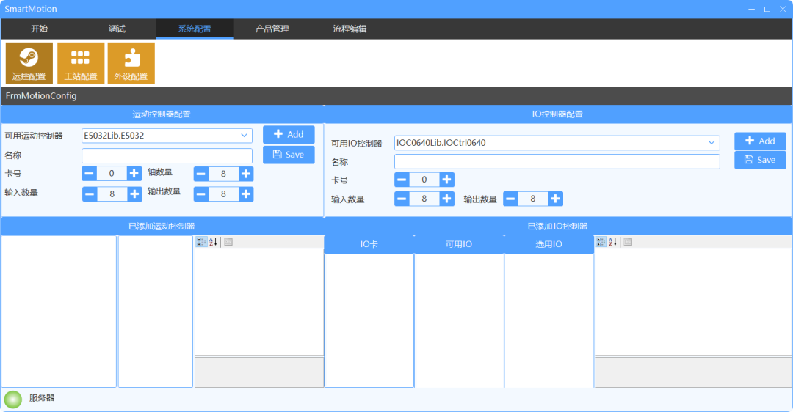
Task: Decrease IO controller 卡号 value
Action: point(402,180)
